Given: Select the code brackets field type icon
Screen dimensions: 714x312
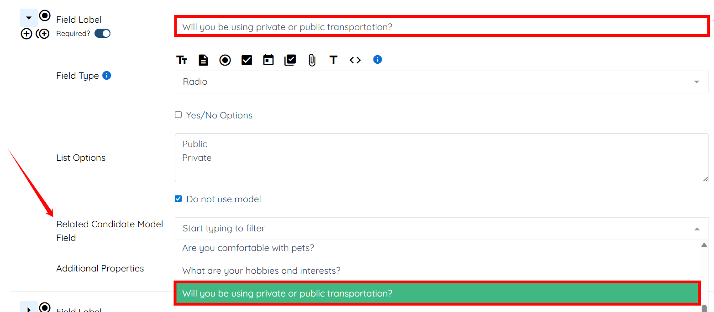Looking at the screenshot, I should (355, 60).
